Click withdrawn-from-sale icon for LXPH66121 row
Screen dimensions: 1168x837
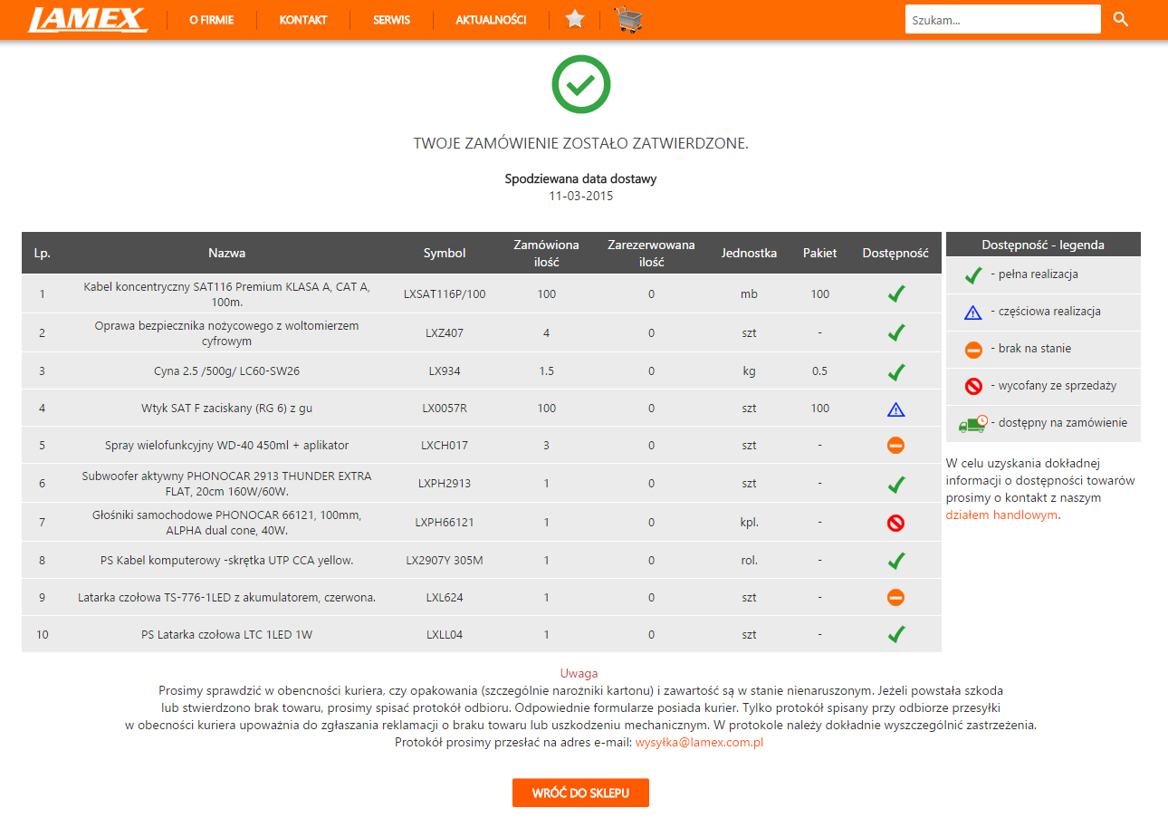click(895, 523)
